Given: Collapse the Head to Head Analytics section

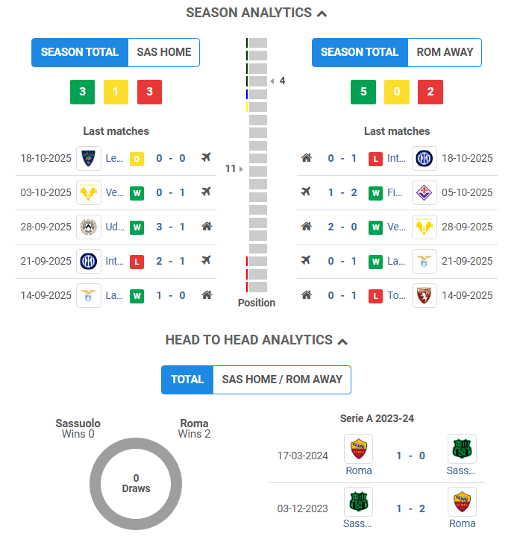Looking at the screenshot, I should pyautogui.click(x=342, y=341).
